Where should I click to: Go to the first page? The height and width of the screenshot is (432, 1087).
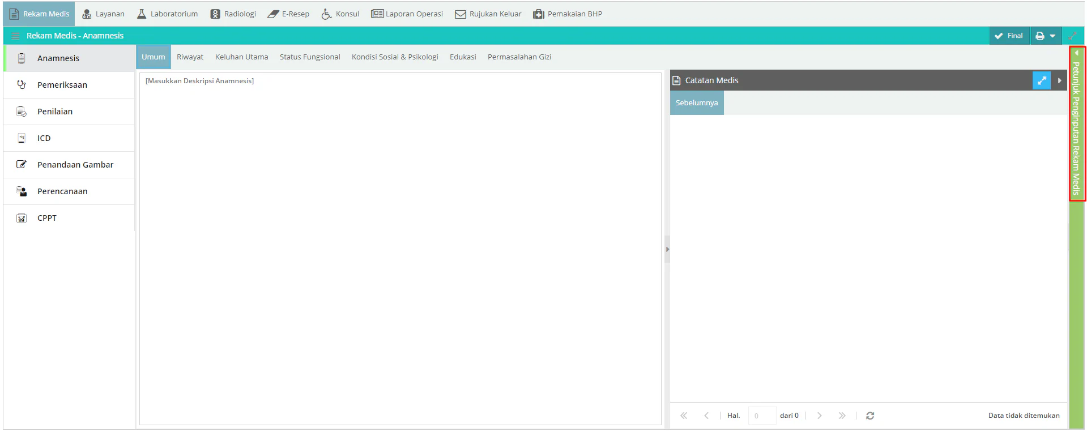[684, 416]
